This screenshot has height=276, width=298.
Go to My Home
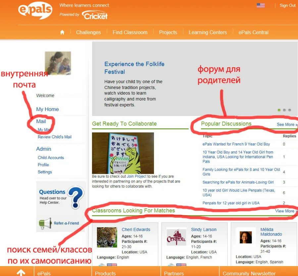pos(47,109)
